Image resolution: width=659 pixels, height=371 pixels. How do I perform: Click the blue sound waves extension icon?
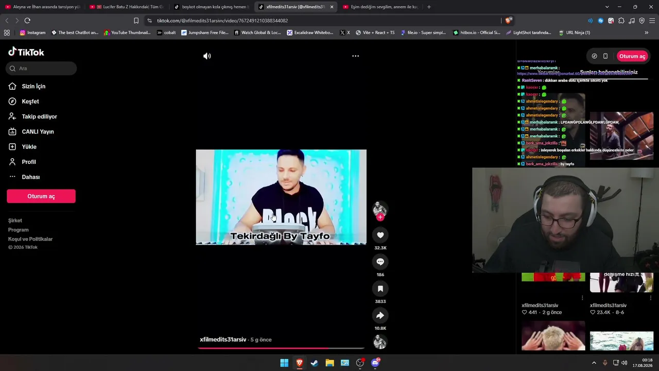point(590,21)
